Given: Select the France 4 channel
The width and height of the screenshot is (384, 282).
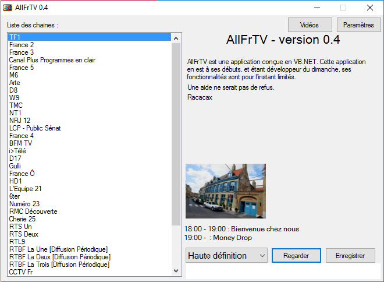Looking at the screenshot, I should pyautogui.click(x=90, y=136).
